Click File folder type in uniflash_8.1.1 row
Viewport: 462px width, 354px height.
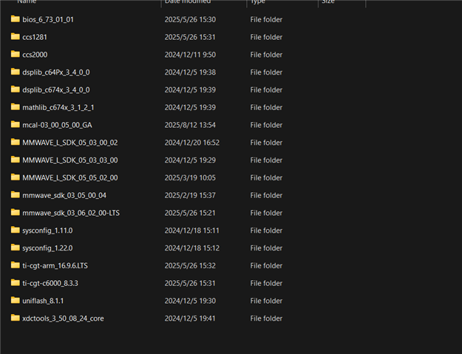click(266, 301)
